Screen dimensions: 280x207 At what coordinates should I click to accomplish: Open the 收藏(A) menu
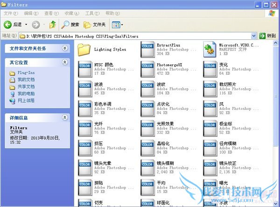click(72, 13)
